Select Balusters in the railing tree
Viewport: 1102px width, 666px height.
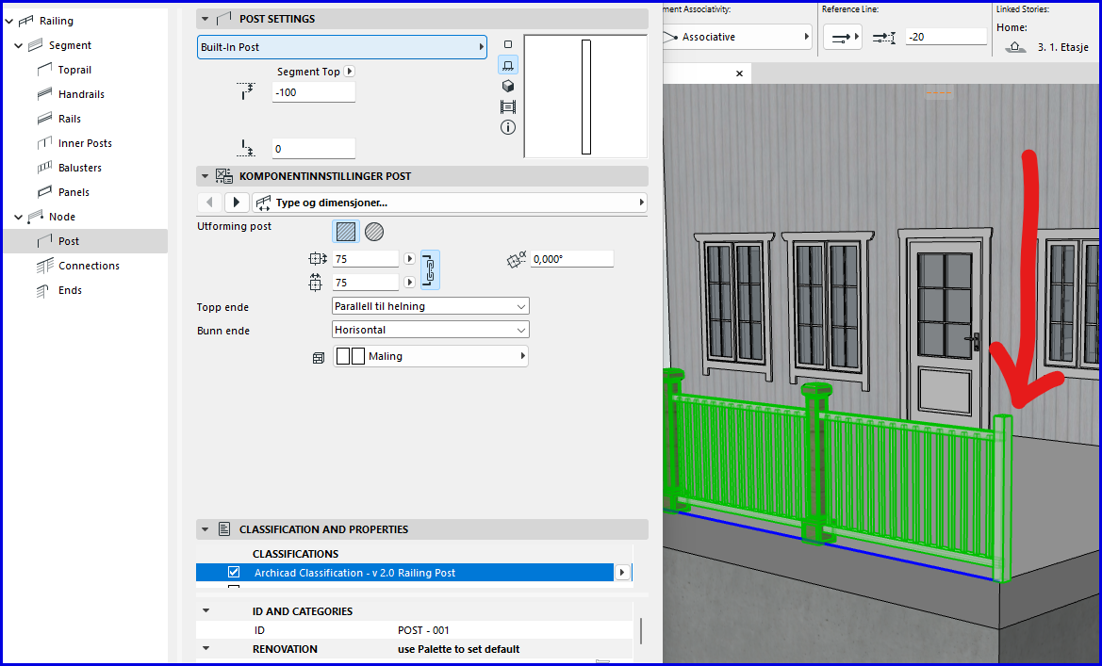click(79, 168)
